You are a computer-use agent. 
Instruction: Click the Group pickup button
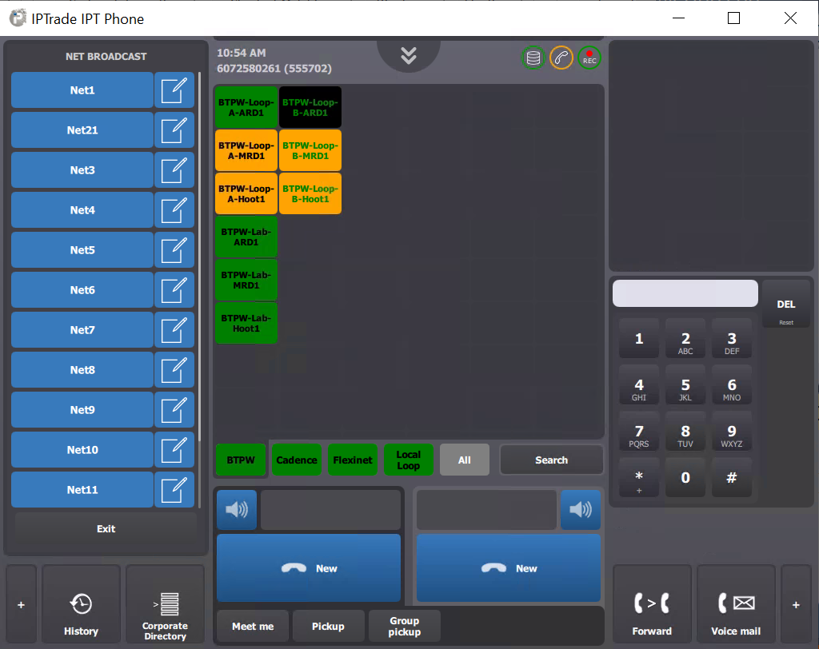tap(404, 626)
